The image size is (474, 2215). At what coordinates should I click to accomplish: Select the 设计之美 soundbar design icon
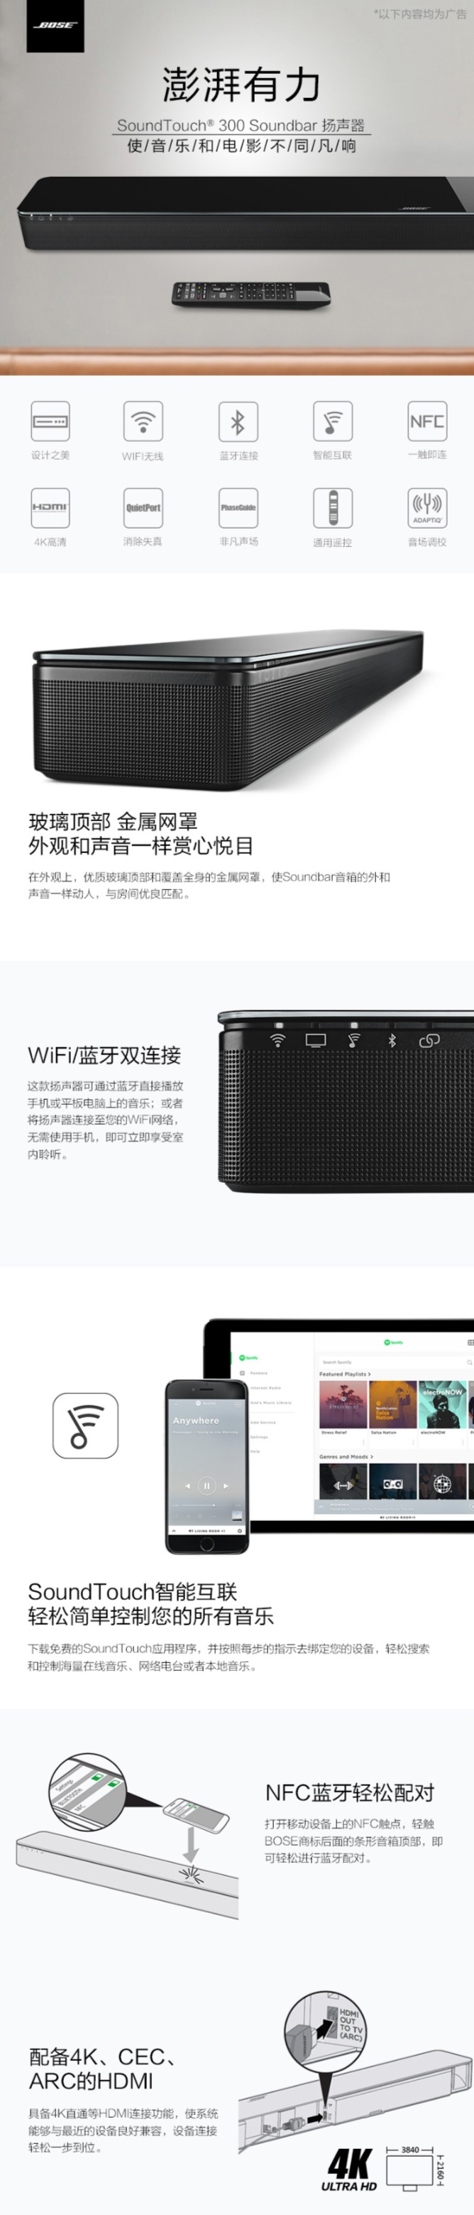coord(50,421)
